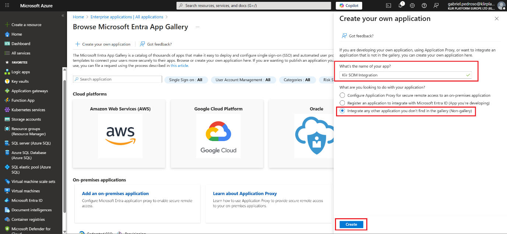Click Enterprise applications breadcrumb
The width and height of the screenshot is (507, 234).
[127, 17]
